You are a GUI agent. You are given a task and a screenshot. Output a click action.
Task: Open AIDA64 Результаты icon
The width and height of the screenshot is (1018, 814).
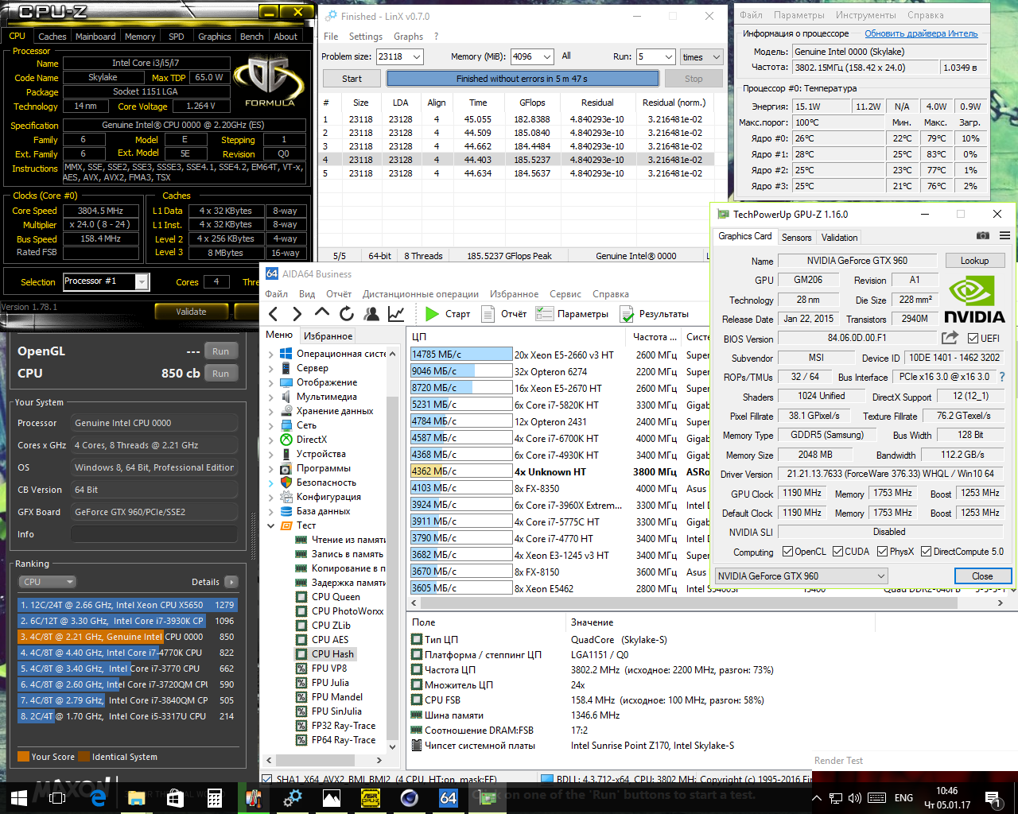click(x=627, y=314)
